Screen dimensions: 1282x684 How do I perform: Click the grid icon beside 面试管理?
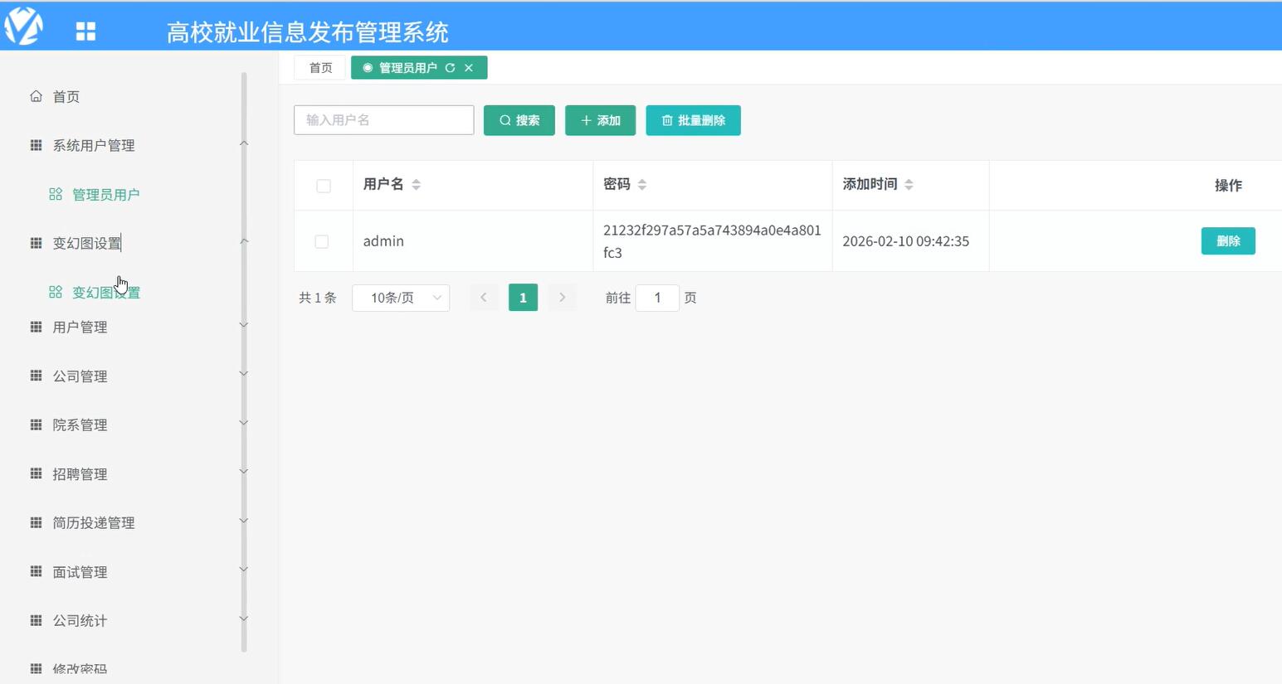pyautogui.click(x=36, y=571)
